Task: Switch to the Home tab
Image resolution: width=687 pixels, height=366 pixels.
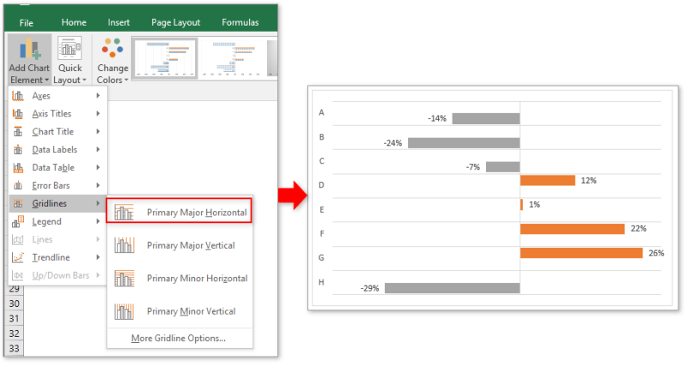Action: point(74,22)
